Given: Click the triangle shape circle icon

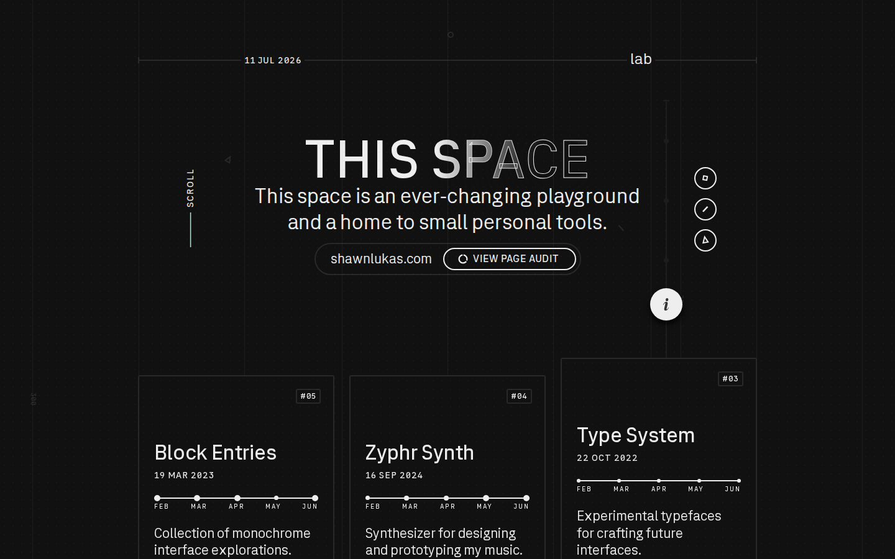Looking at the screenshot, I should point(705,240).
